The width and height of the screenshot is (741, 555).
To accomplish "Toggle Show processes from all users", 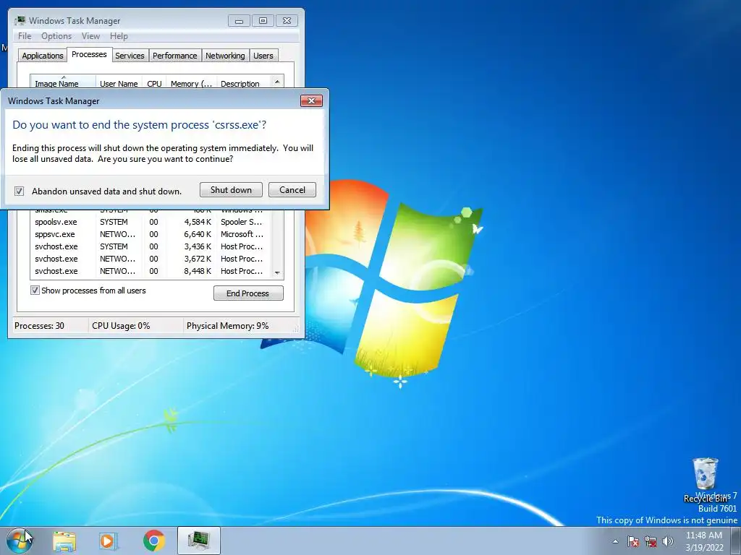I will click(35, 291).
